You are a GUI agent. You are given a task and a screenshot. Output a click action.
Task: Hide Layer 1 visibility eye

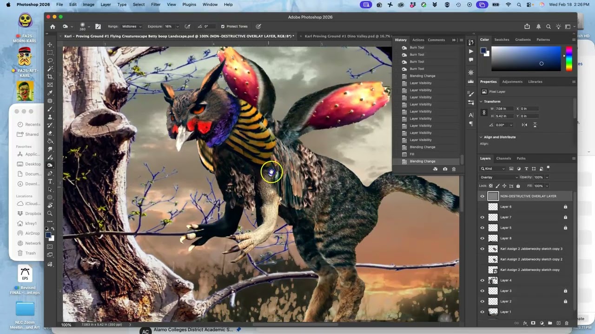coord(482,312)
